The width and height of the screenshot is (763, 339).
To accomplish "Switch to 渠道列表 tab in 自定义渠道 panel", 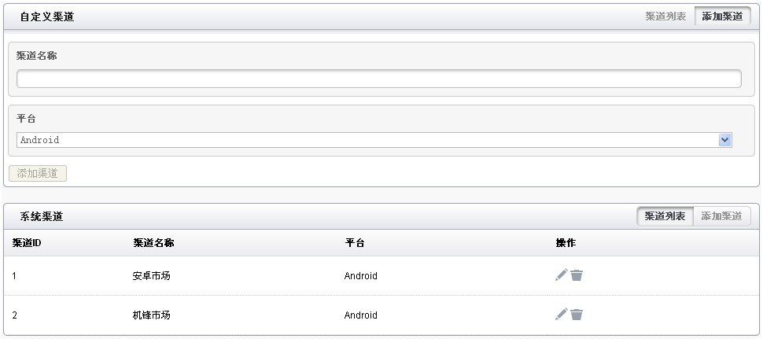I will (x=665, y=17).
